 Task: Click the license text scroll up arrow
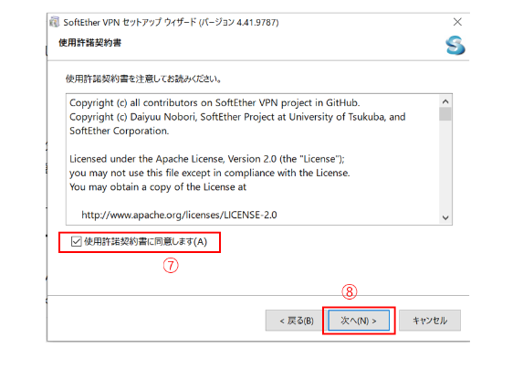445,101
